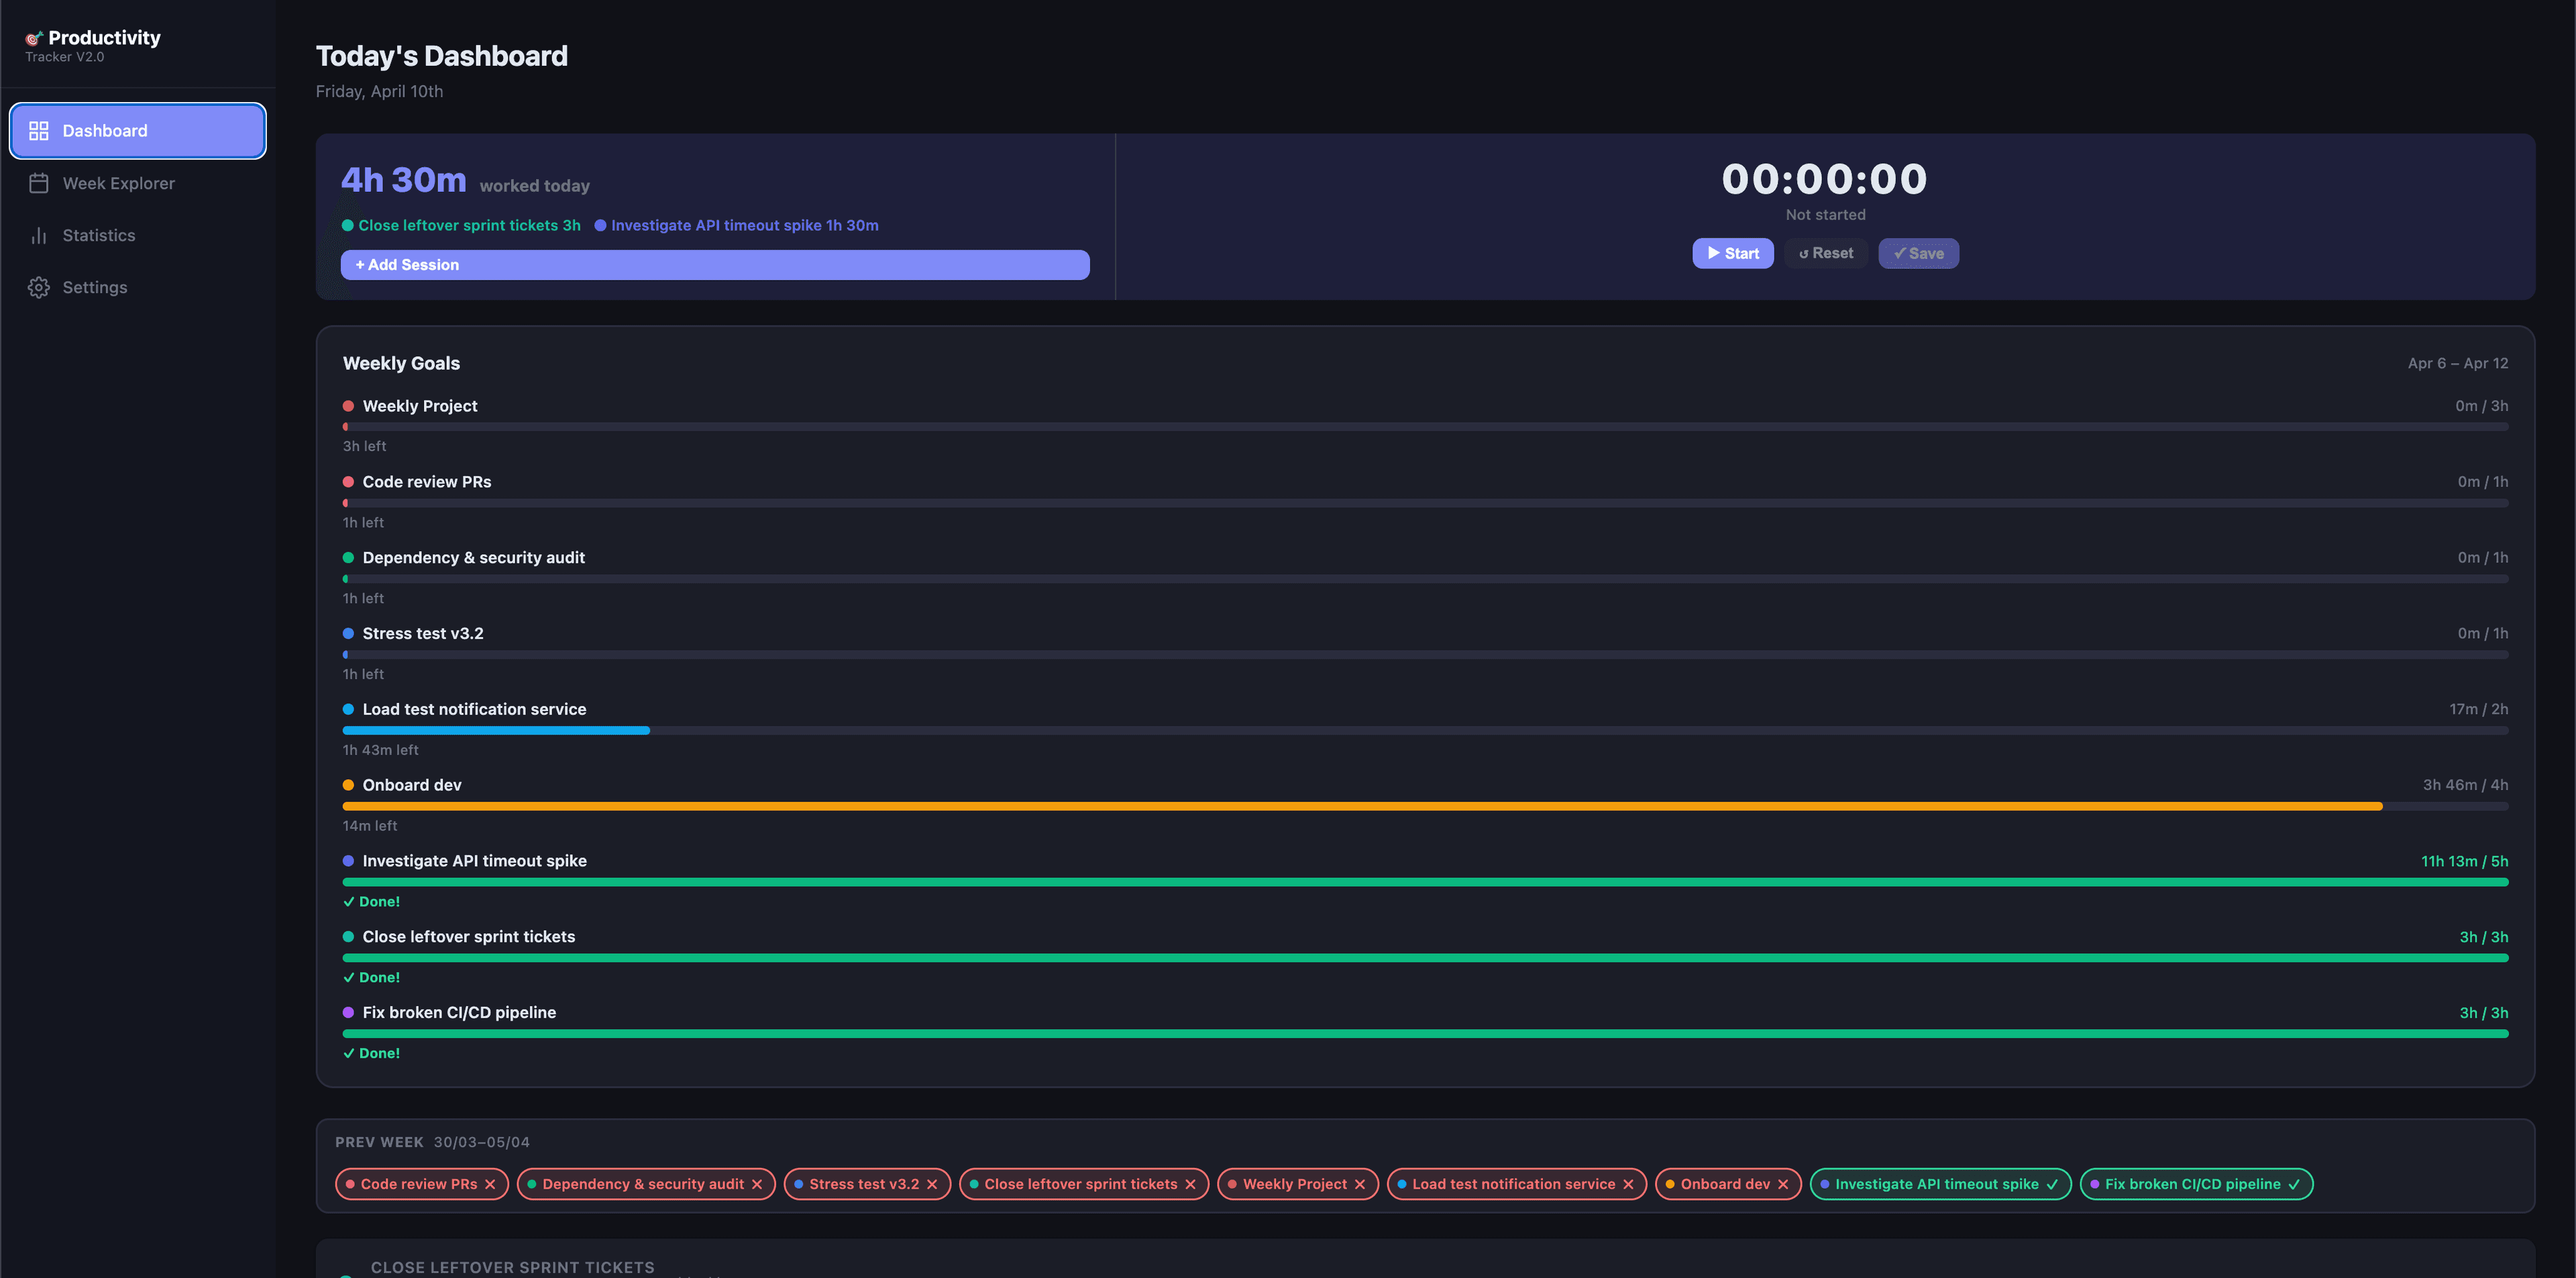This screenshot has height=1278, width=2576.
Task: Click the 1h 43m left label
Action: click(x=381, y=750)
